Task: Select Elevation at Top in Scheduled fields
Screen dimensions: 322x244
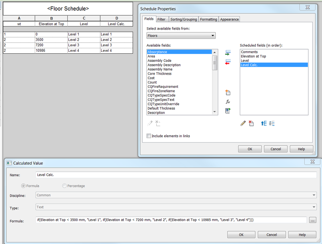Action: 274,56
